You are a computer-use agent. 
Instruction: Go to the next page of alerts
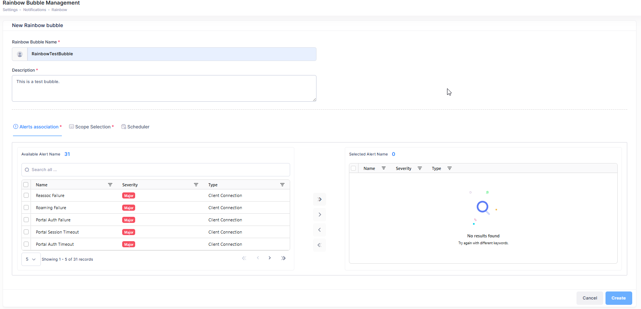pyautogui.click(x=270, y=258)
